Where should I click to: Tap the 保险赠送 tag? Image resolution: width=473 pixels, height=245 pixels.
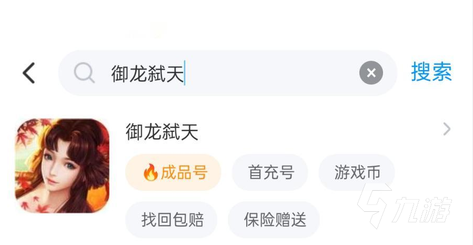point(274,219)
